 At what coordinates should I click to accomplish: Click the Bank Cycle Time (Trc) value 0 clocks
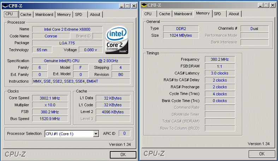coord(220,101)
